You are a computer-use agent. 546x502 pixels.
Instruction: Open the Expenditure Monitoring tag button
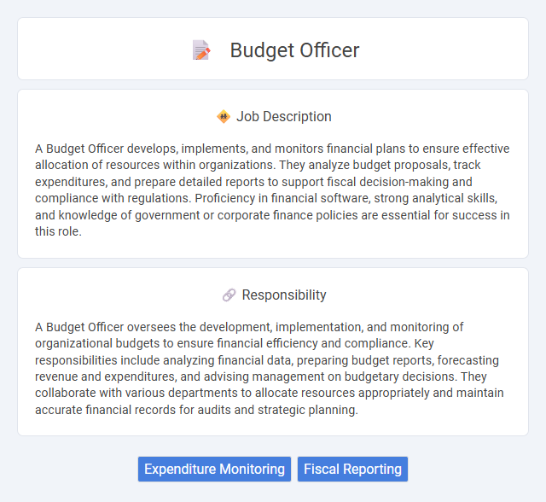[214, 470]
